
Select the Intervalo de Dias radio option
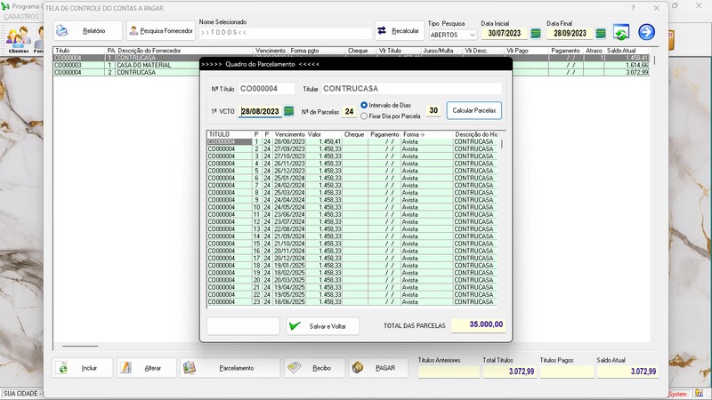(364, 106)
